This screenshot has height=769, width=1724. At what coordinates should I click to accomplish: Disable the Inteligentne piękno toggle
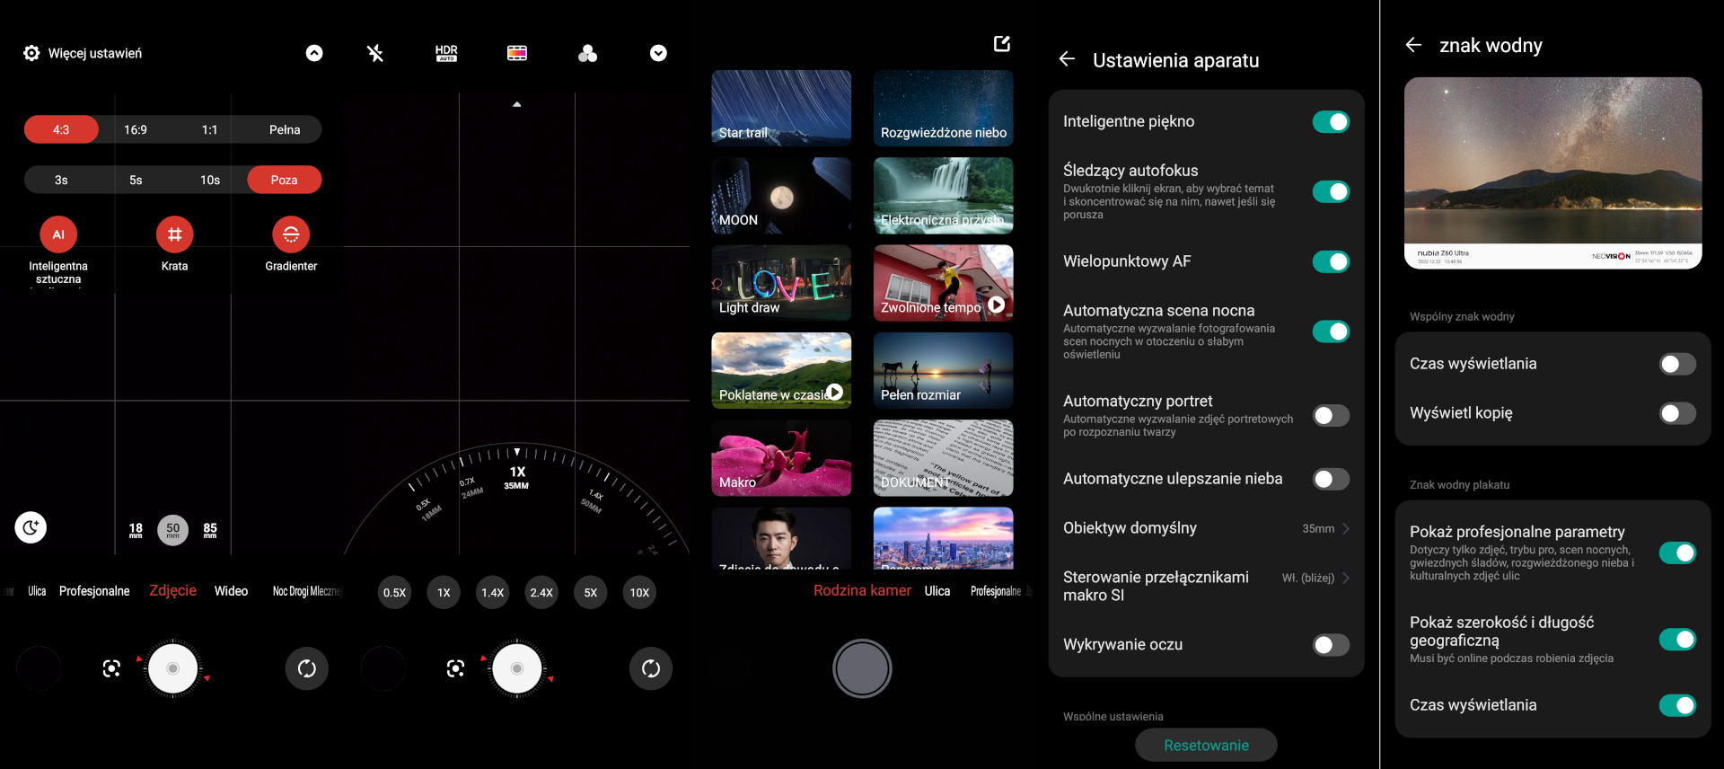coord(1330,121)
